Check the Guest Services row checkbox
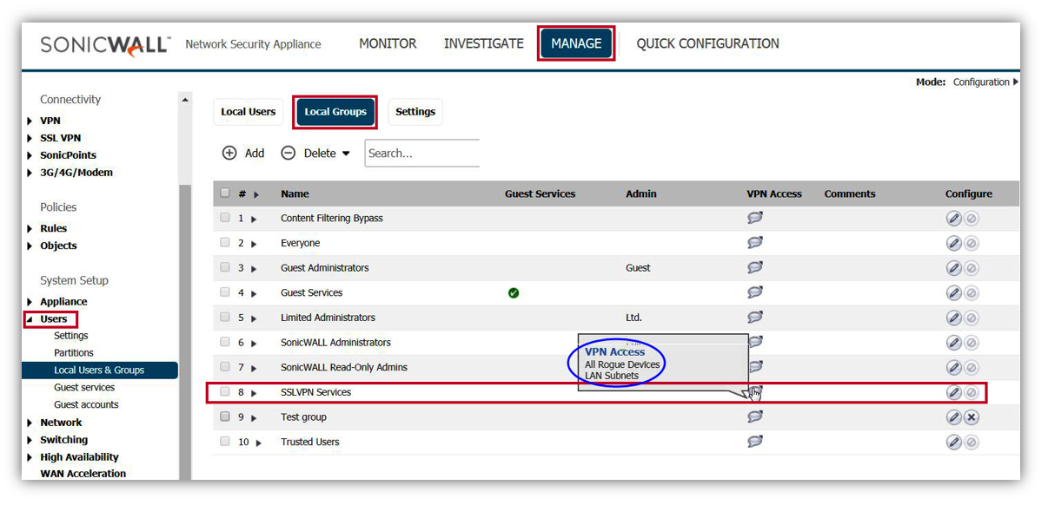1048x505 pixels. point(226,292)
